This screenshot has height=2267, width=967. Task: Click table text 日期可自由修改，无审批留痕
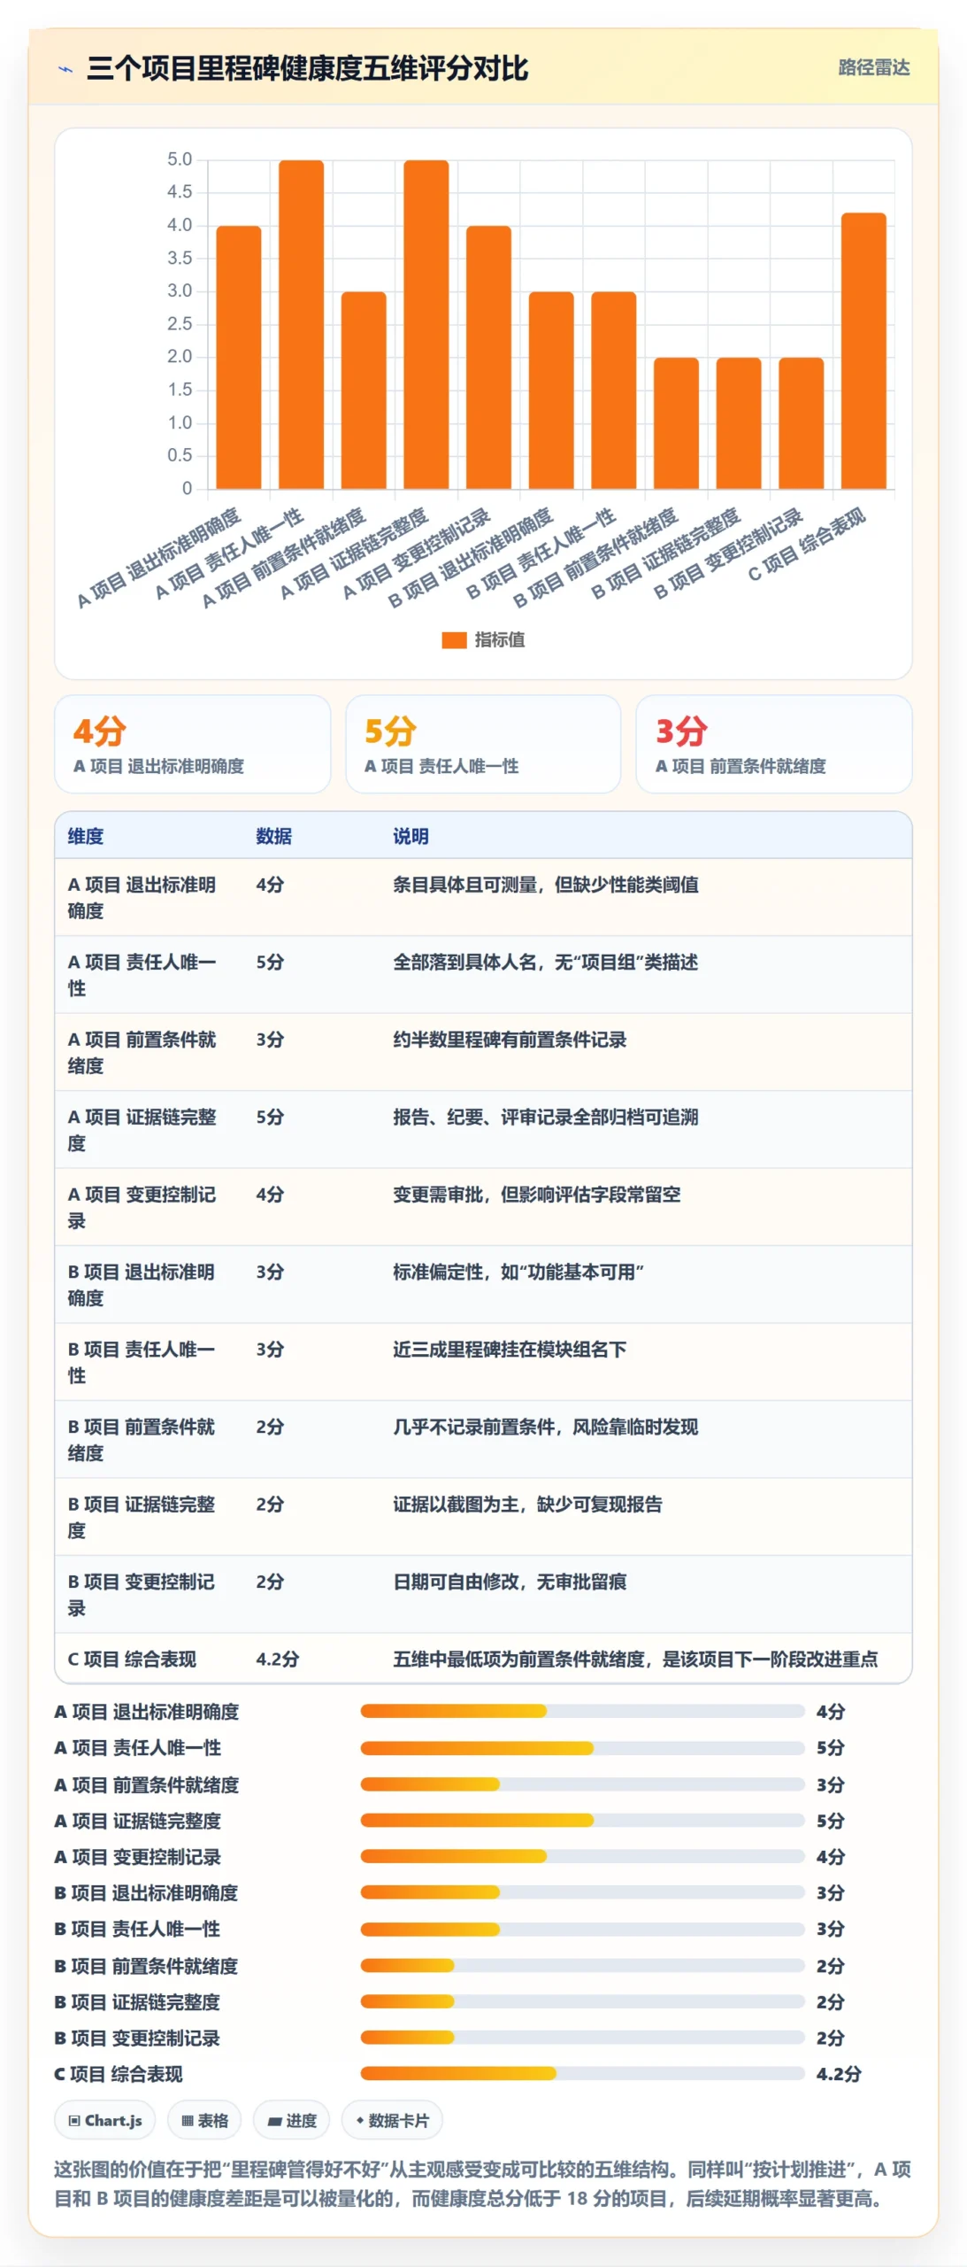click(x=510, y=1582)
